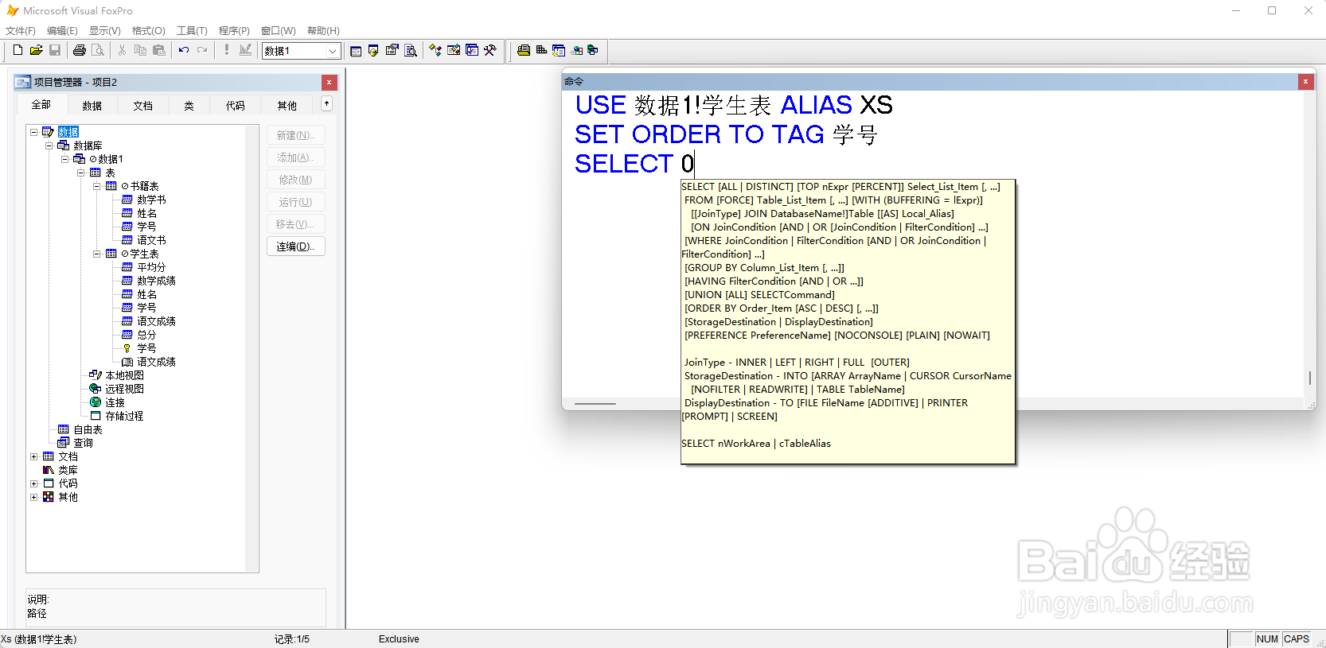Collapse the 书籍表 table node
The image size is (1326, 648).
pos(96,186)
